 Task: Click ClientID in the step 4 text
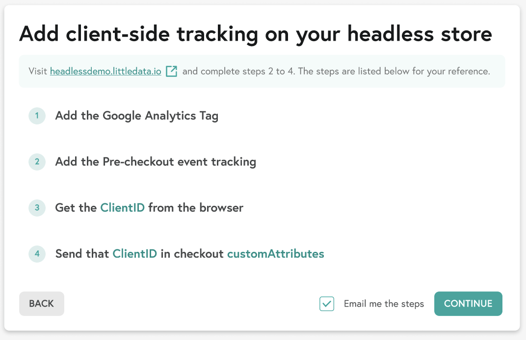[x=134, y=254]
